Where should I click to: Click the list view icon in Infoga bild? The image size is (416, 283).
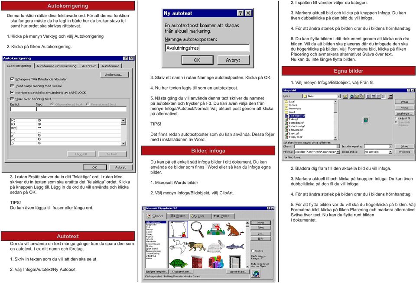369,96
